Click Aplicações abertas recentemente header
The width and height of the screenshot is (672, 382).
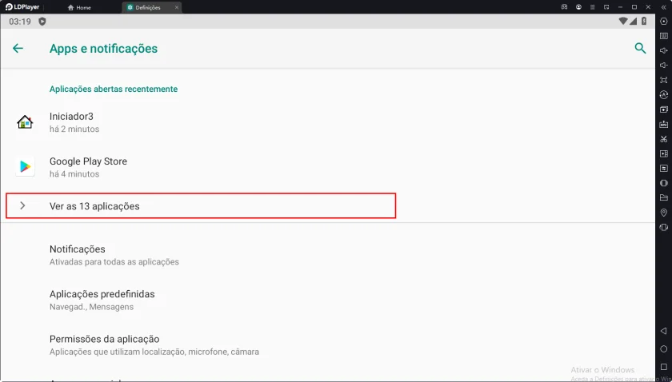point(114,89)
